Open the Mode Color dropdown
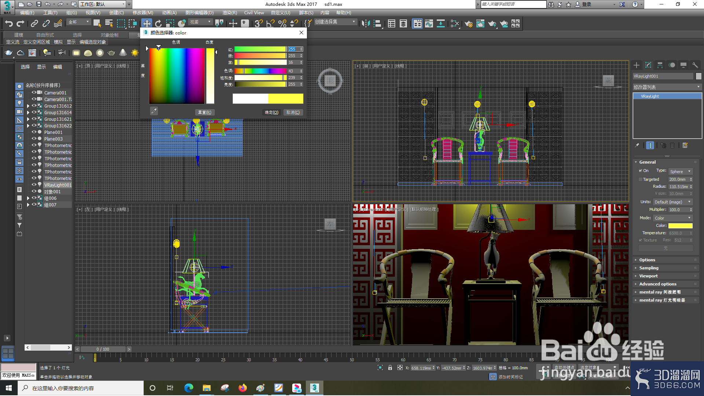The image size is (704, 396). click(672, 218)
